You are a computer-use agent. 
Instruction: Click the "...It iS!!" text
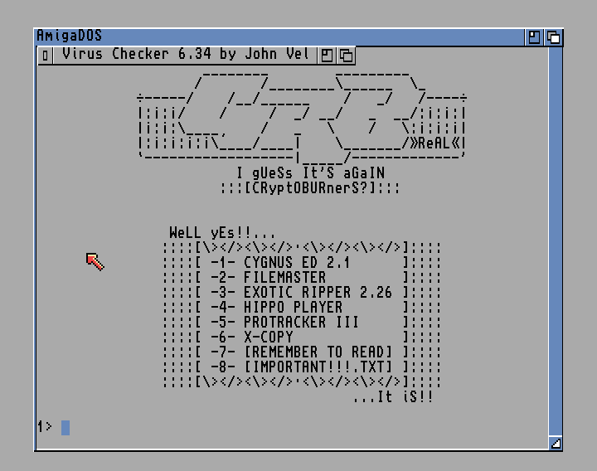[x=393, y=396]
